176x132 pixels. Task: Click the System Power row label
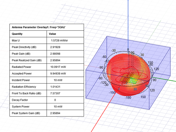21,107
